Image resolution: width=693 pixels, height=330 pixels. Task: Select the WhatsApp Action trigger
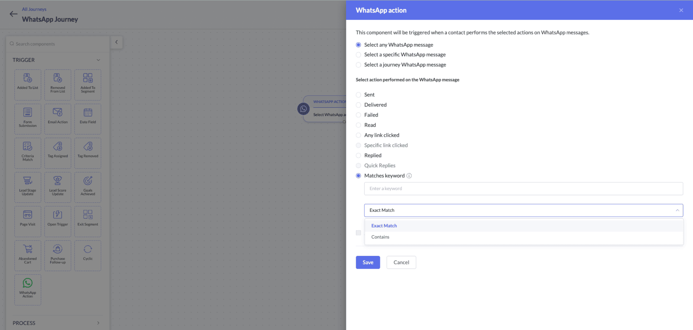pos(28,290)
